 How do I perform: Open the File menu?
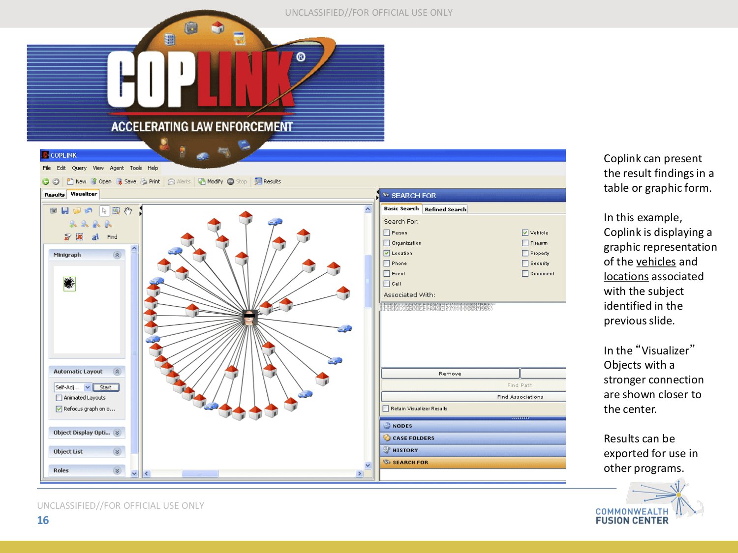click(x=47, y=168)
